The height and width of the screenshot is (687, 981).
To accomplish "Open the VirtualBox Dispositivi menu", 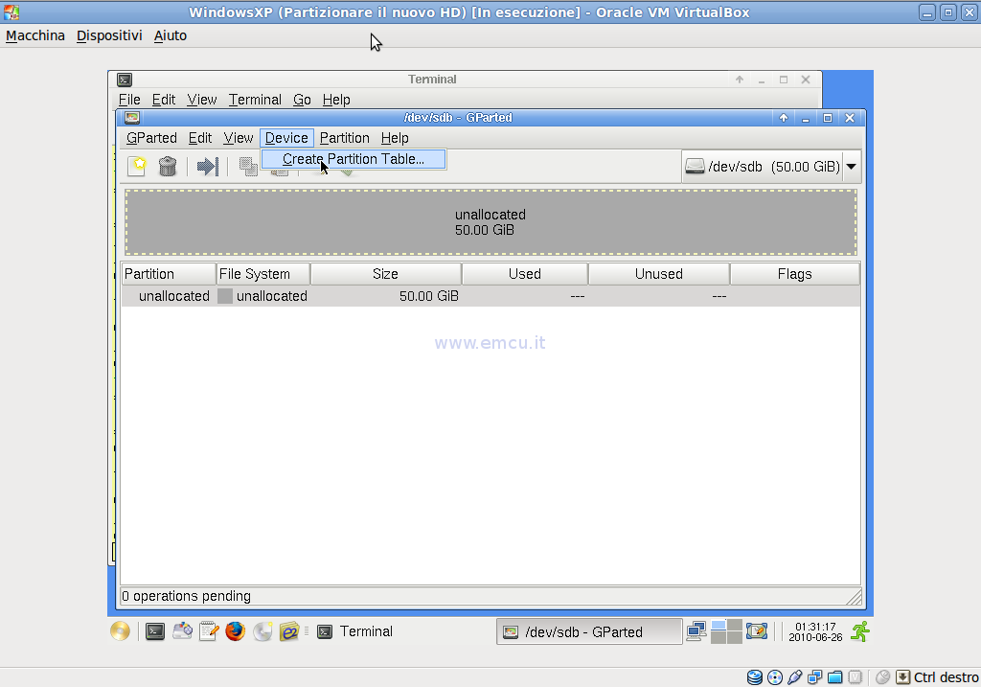I will point(109,35).
